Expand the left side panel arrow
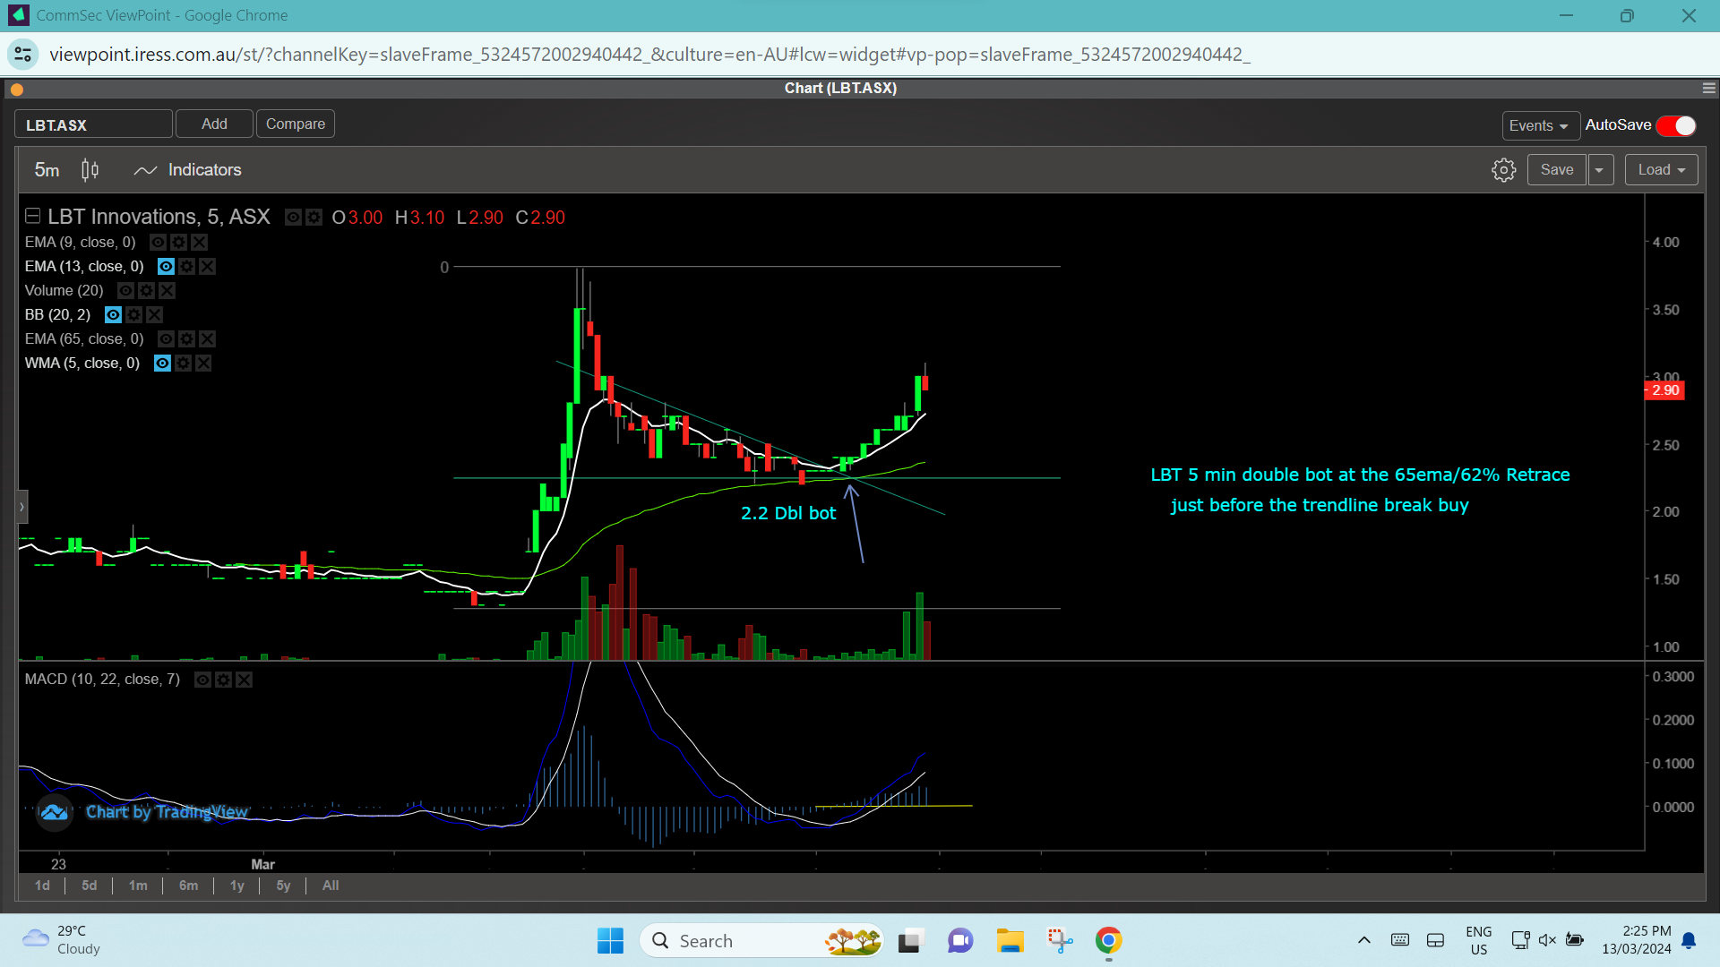This screenshot has height=967, width=1720. point(22,507)
